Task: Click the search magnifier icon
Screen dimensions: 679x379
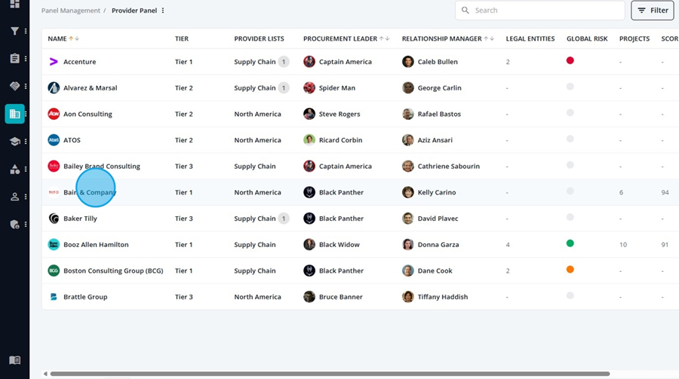Action: coord(465,10)
